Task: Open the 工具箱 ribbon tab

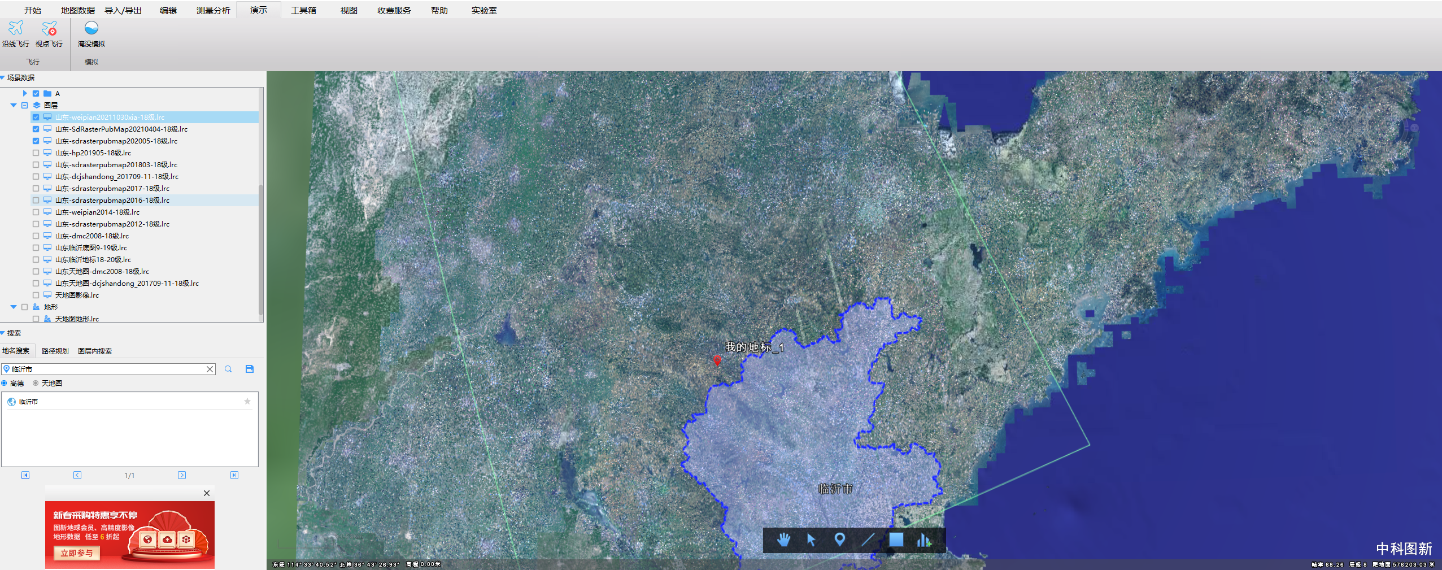Action: point(304,10)
